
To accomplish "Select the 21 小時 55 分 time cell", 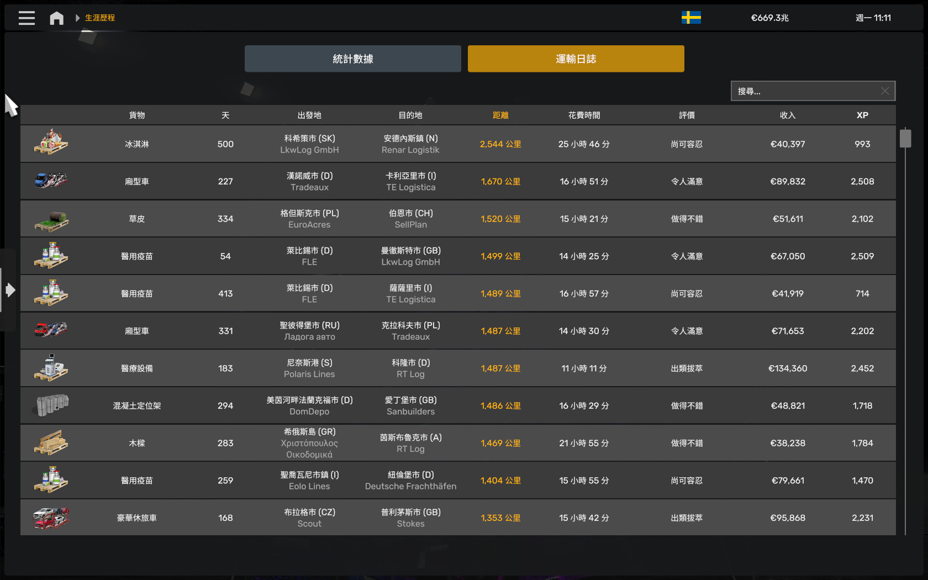I will point(584,443).
